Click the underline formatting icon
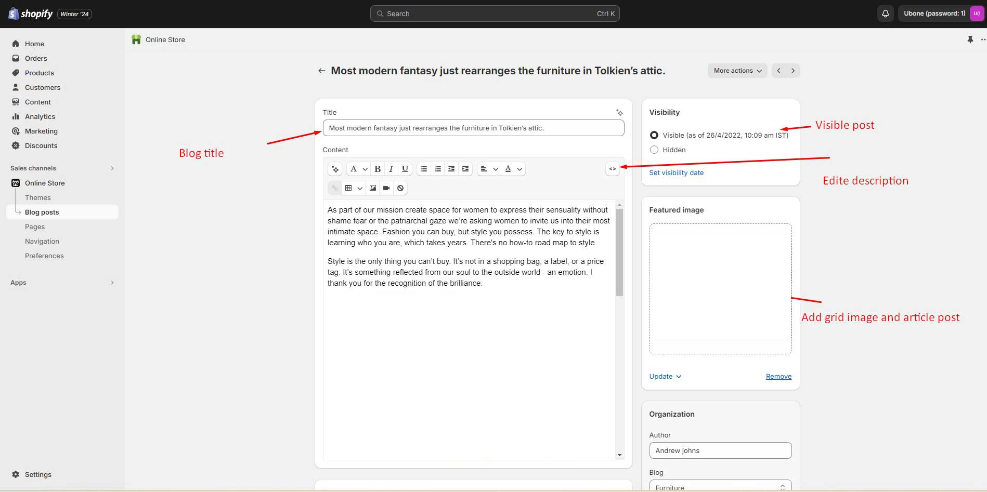Image resolution: width=987 pixels, height=492 pixels. [x=405, y=169]
